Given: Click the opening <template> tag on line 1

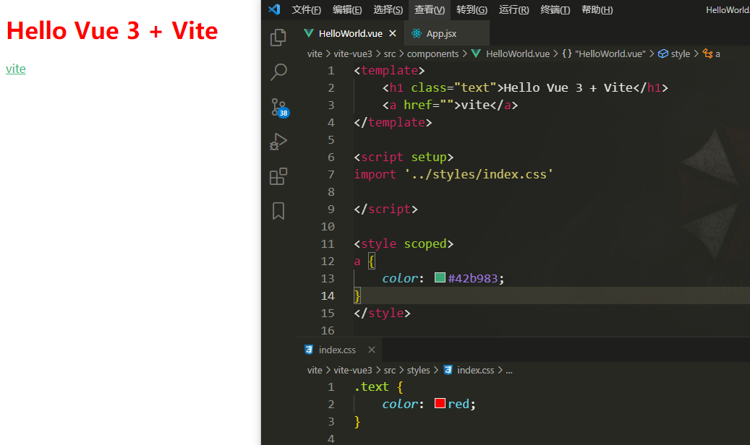Looking at the screenshot, I should [389, 70].
